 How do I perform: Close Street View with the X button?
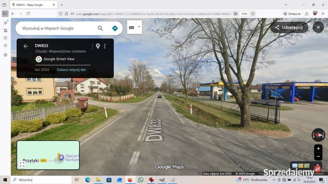(318, 27)
